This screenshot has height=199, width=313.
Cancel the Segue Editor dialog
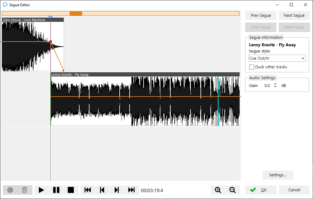point(294,190)
